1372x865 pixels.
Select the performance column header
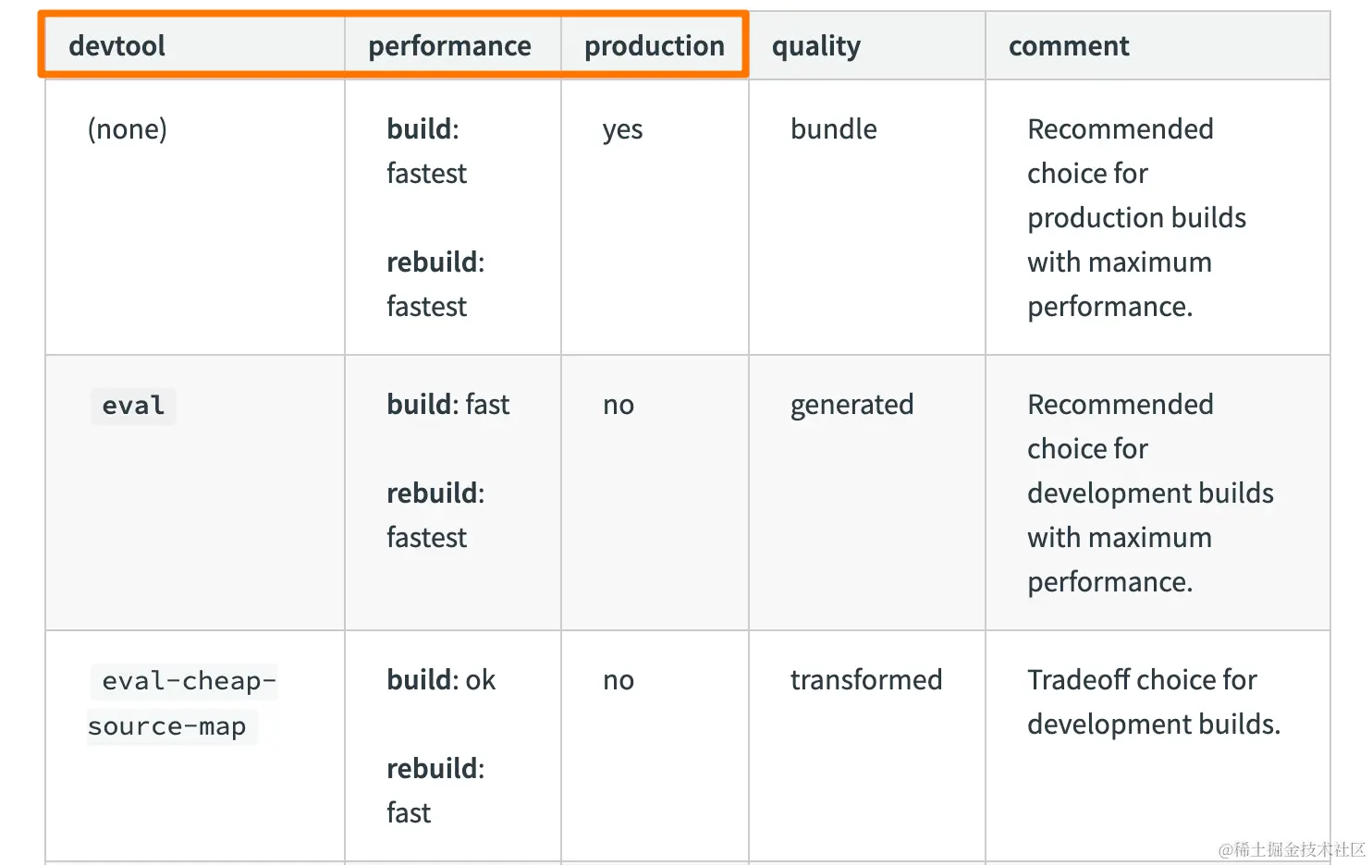coord(449,46)
